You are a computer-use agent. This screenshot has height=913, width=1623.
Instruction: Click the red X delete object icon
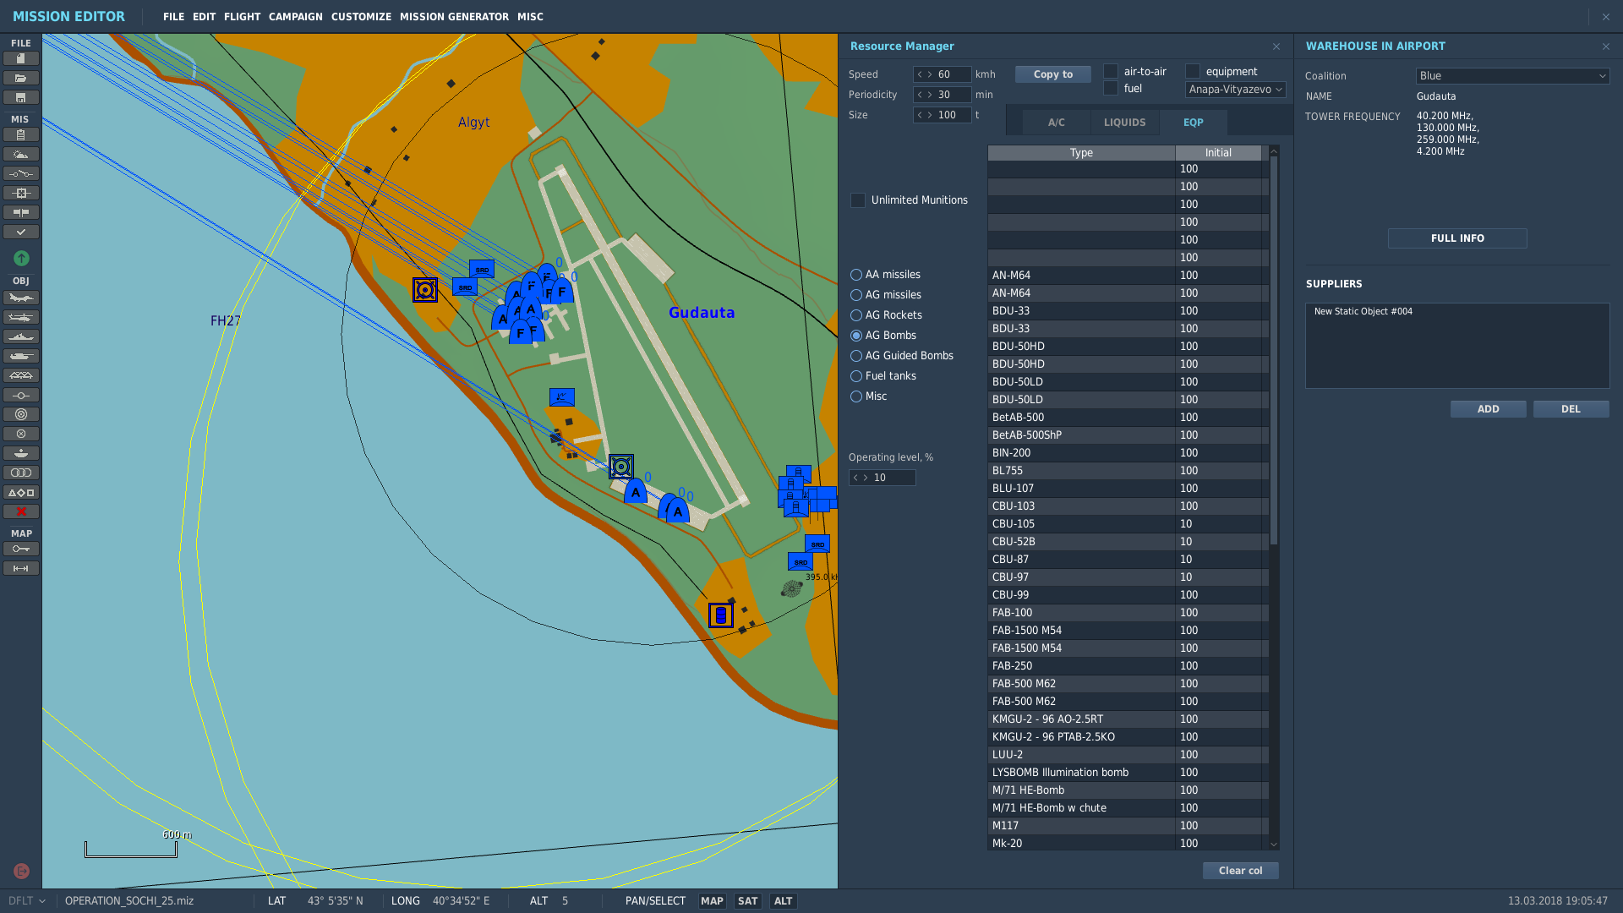coord(21,511)
